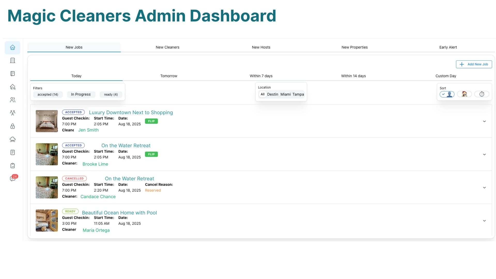
Task: Click the Luxury Downtown bedroom thumbnail
Action: pos(47,121)
